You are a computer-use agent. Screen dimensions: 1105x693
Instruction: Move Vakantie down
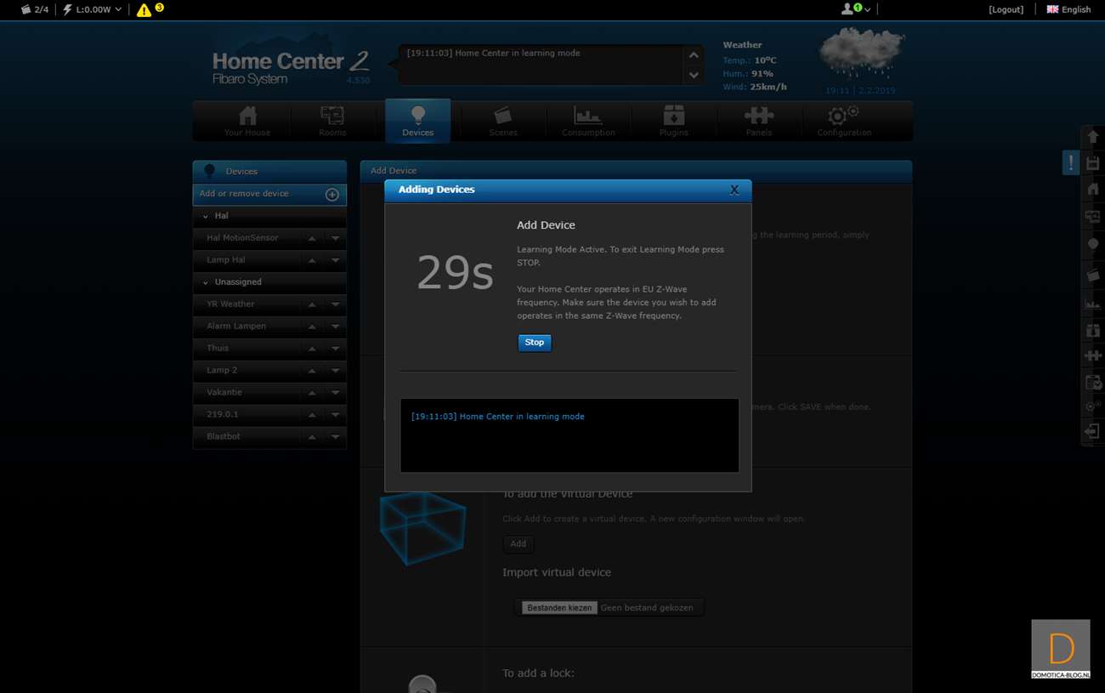pos(335,393)
